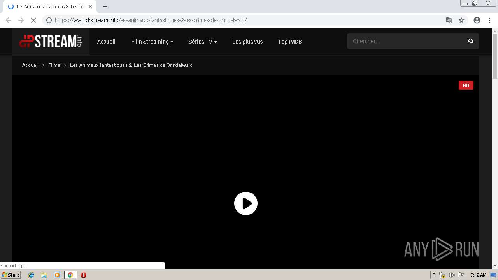Click Show desktop button in taskbar
This screenshot has width=498, height=280.
(493, 275)
